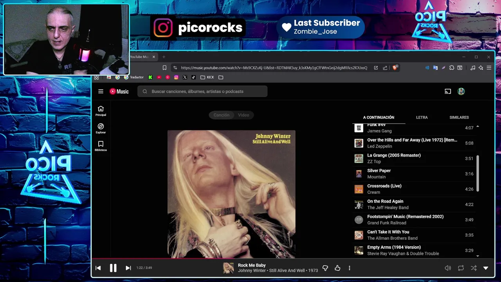Open the browser extensions puzzle icon
This screenshot has height=282, width=501.
point(452,68)
